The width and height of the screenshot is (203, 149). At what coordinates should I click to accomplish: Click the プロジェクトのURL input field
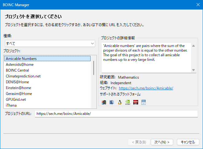pyautogui.click(x=116, y=114)
